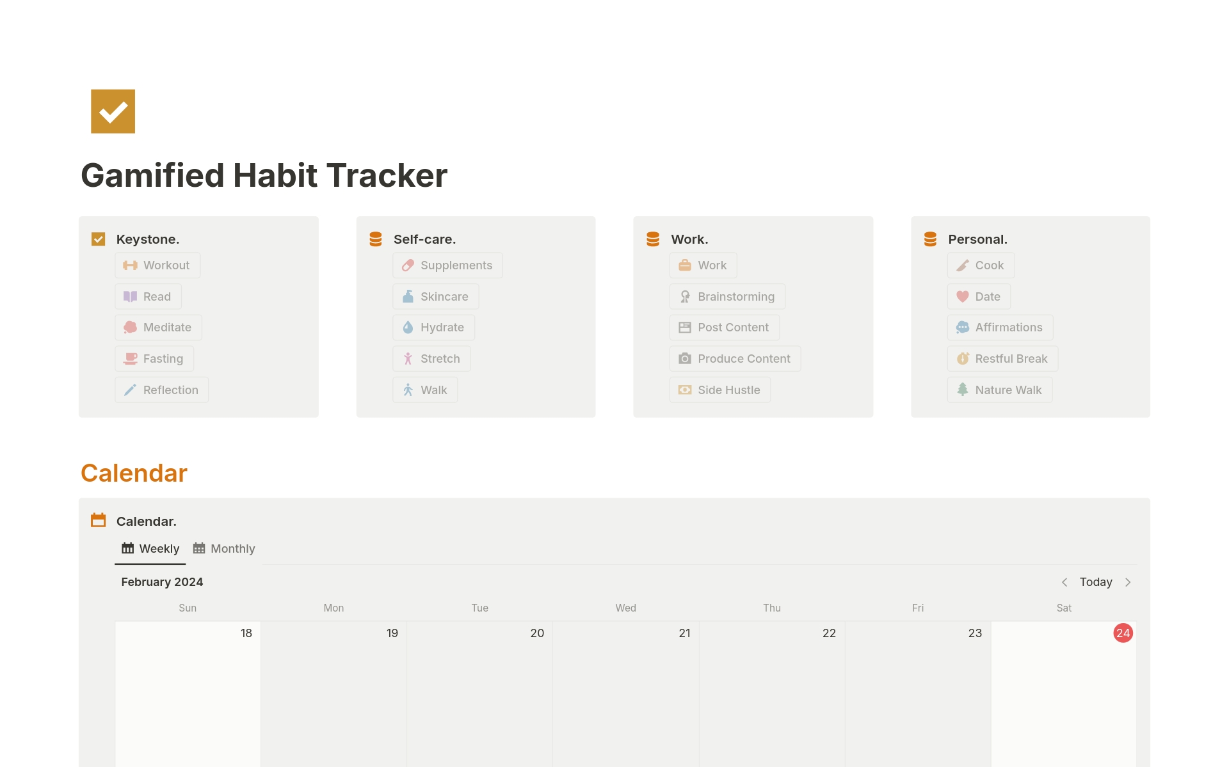Click the Saturday 24 date marker
The height and width of the screenshot is (767, 1229).
click(x=1123, y=633)
